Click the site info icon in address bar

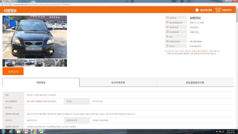[2, 4]
